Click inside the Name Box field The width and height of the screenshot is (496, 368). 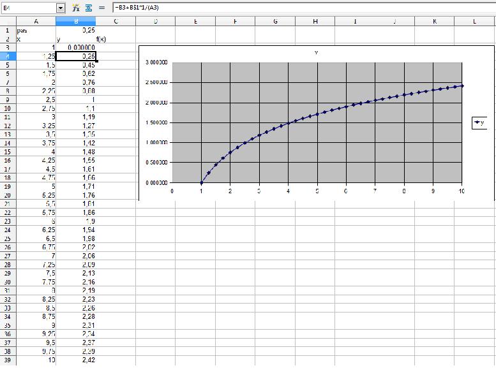(x=28, y=8)
